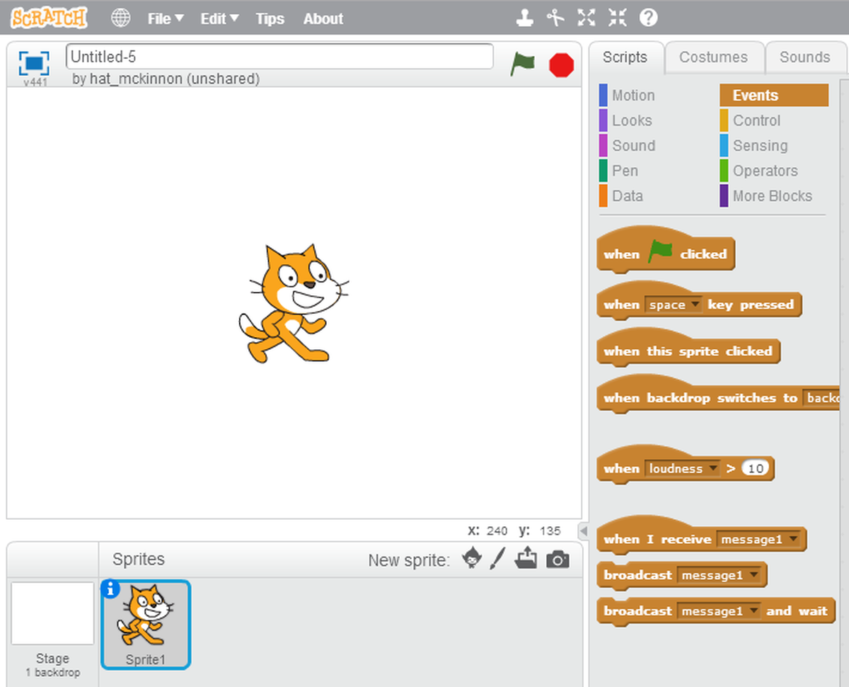Select the Looks block category
The width and height of the screenshot is (849, 687).
(x=625, y=120)
